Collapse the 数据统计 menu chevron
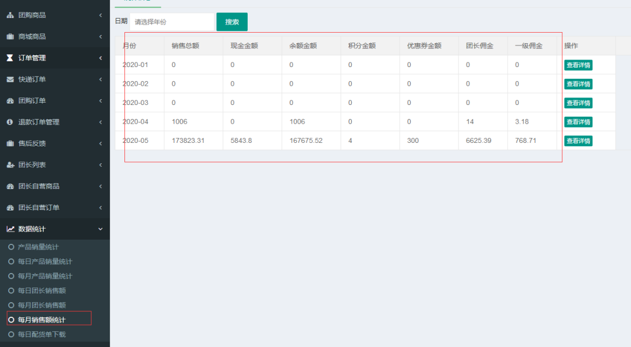631x347 pixels. [100, 229]
